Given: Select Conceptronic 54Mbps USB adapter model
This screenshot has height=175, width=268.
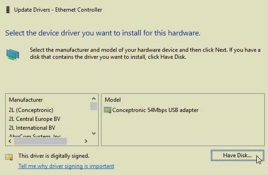Looking at the screenshot, I should point(155,110).
